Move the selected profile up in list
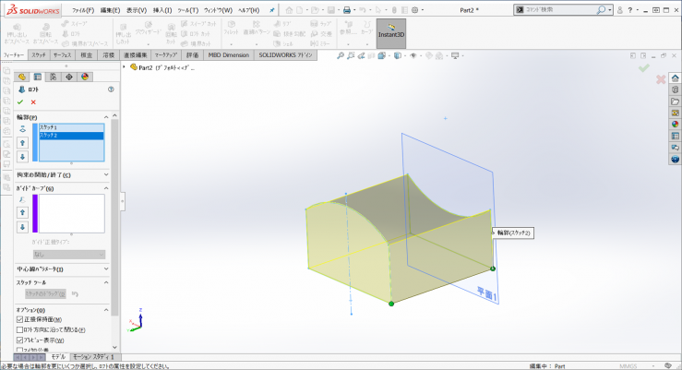This screenshot has width=682, height=370. [x=22, y=143]
